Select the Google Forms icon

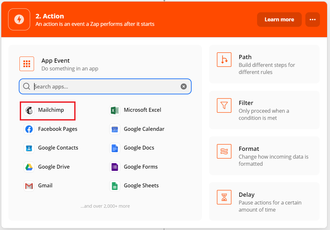115,167
